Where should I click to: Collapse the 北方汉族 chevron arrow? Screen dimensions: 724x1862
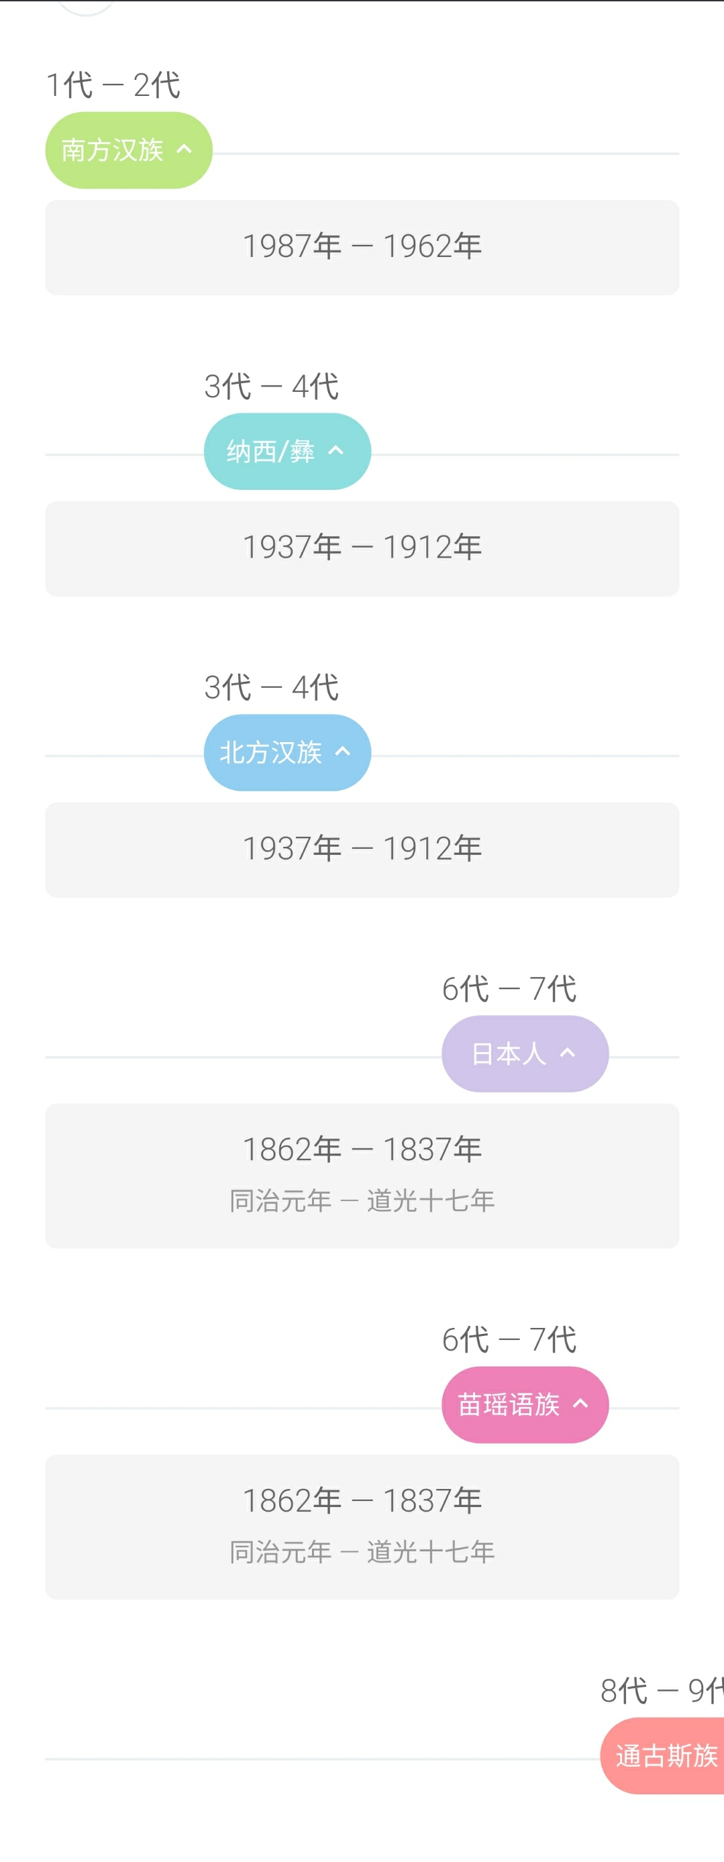pos(342,751)
